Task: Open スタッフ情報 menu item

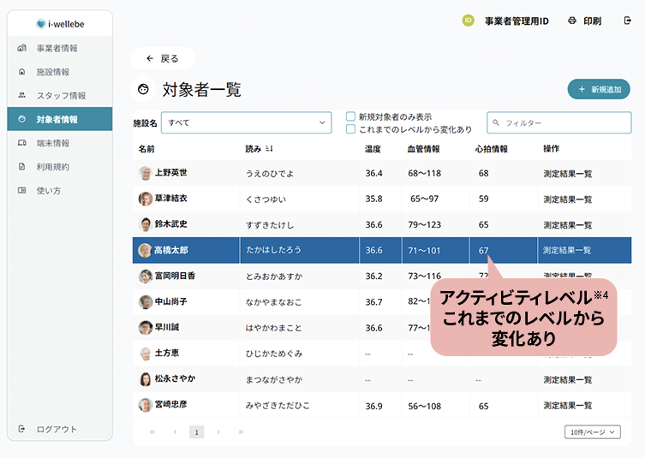Action: click(x=60, y=95)
